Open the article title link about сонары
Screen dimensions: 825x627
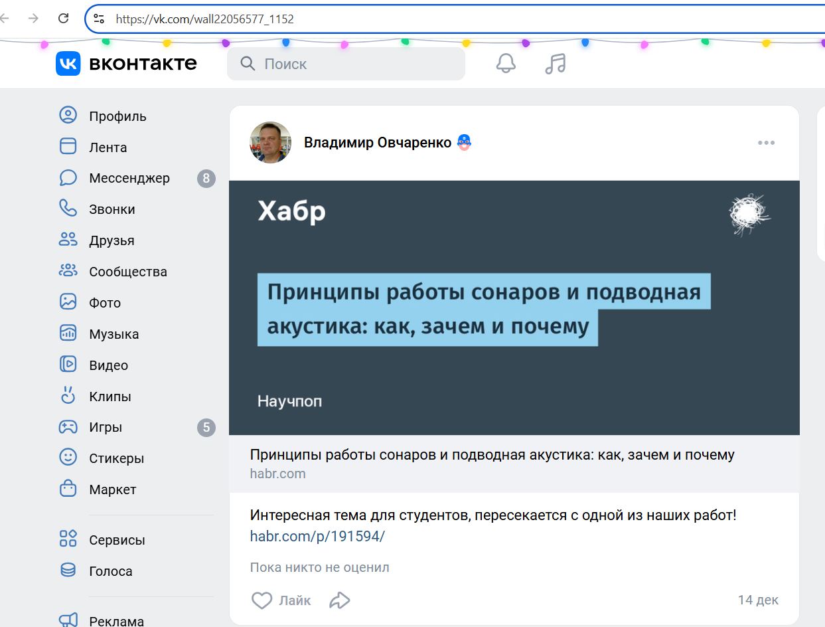(x=491, y=454)
